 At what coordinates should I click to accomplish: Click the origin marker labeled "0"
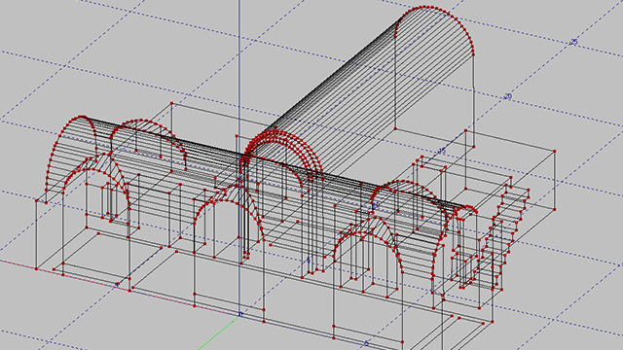240,314
